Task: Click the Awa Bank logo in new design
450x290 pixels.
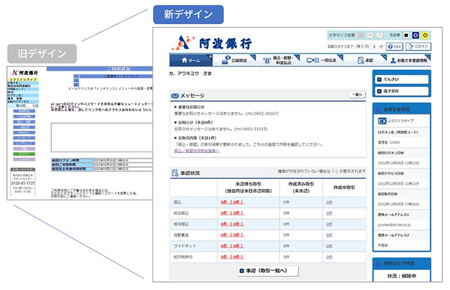Action: point(211,43)
